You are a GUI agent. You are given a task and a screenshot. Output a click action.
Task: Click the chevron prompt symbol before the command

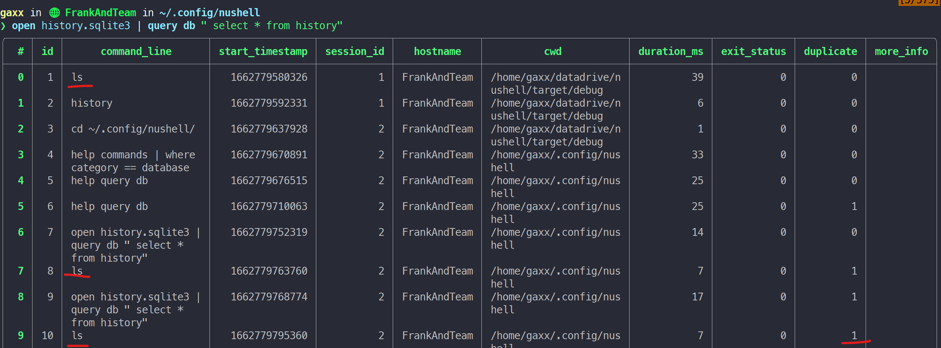[4, 26]
